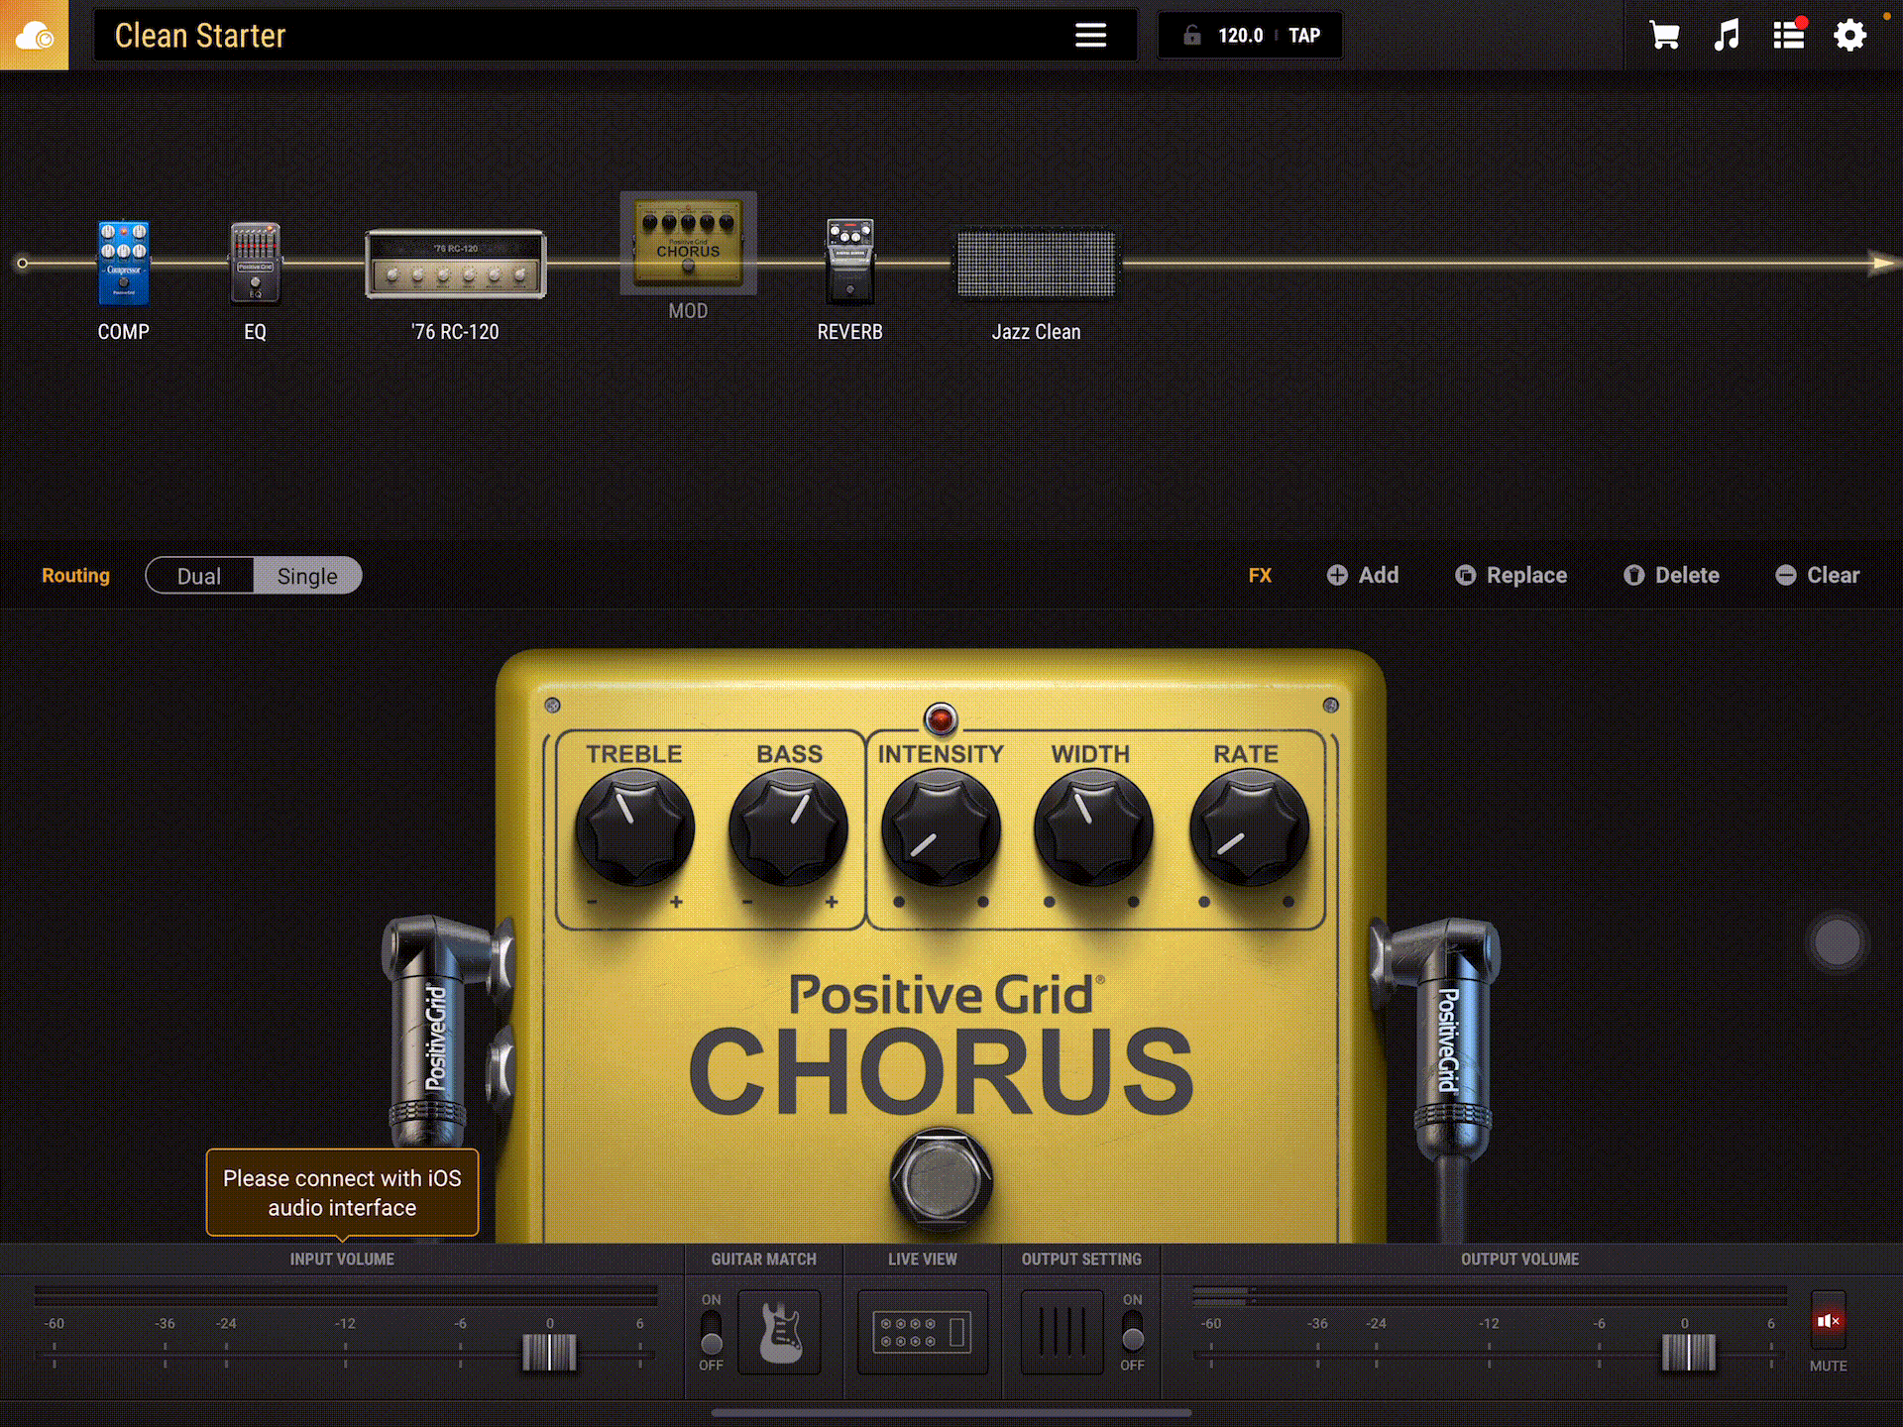Select the Jazz Clean cabinet
1903x1427 pixels.
tap(1036, 264)
